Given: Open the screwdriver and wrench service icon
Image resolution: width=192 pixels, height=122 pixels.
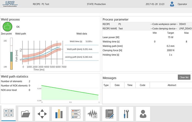Looking at the screenshot, I should [126, 114].
